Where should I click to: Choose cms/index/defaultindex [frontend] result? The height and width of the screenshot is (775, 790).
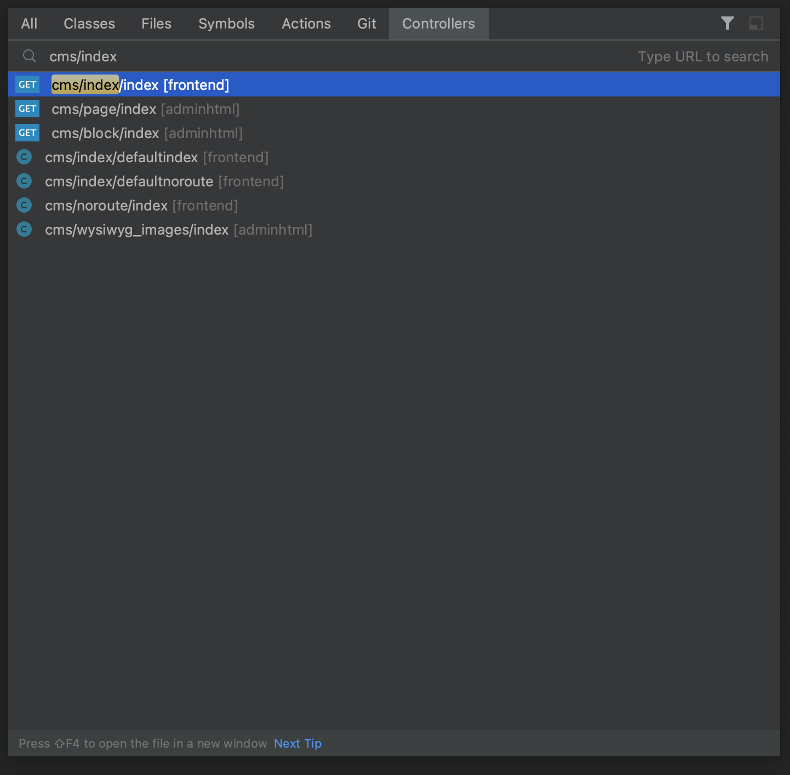[394, 157]
